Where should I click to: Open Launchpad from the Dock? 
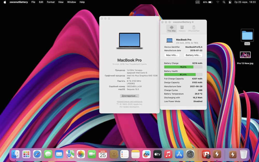click(x=26, y=154)
